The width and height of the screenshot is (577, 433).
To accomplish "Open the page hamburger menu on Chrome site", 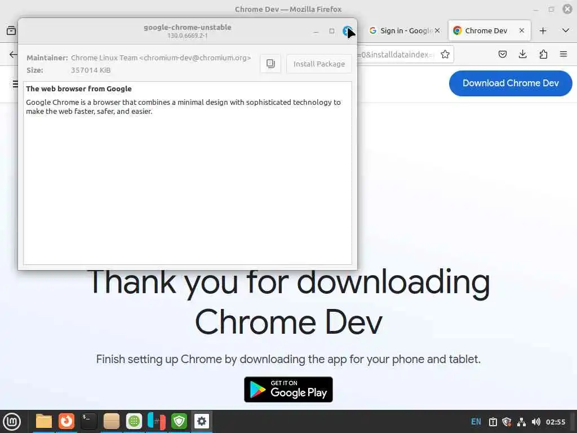I will 15,83.
